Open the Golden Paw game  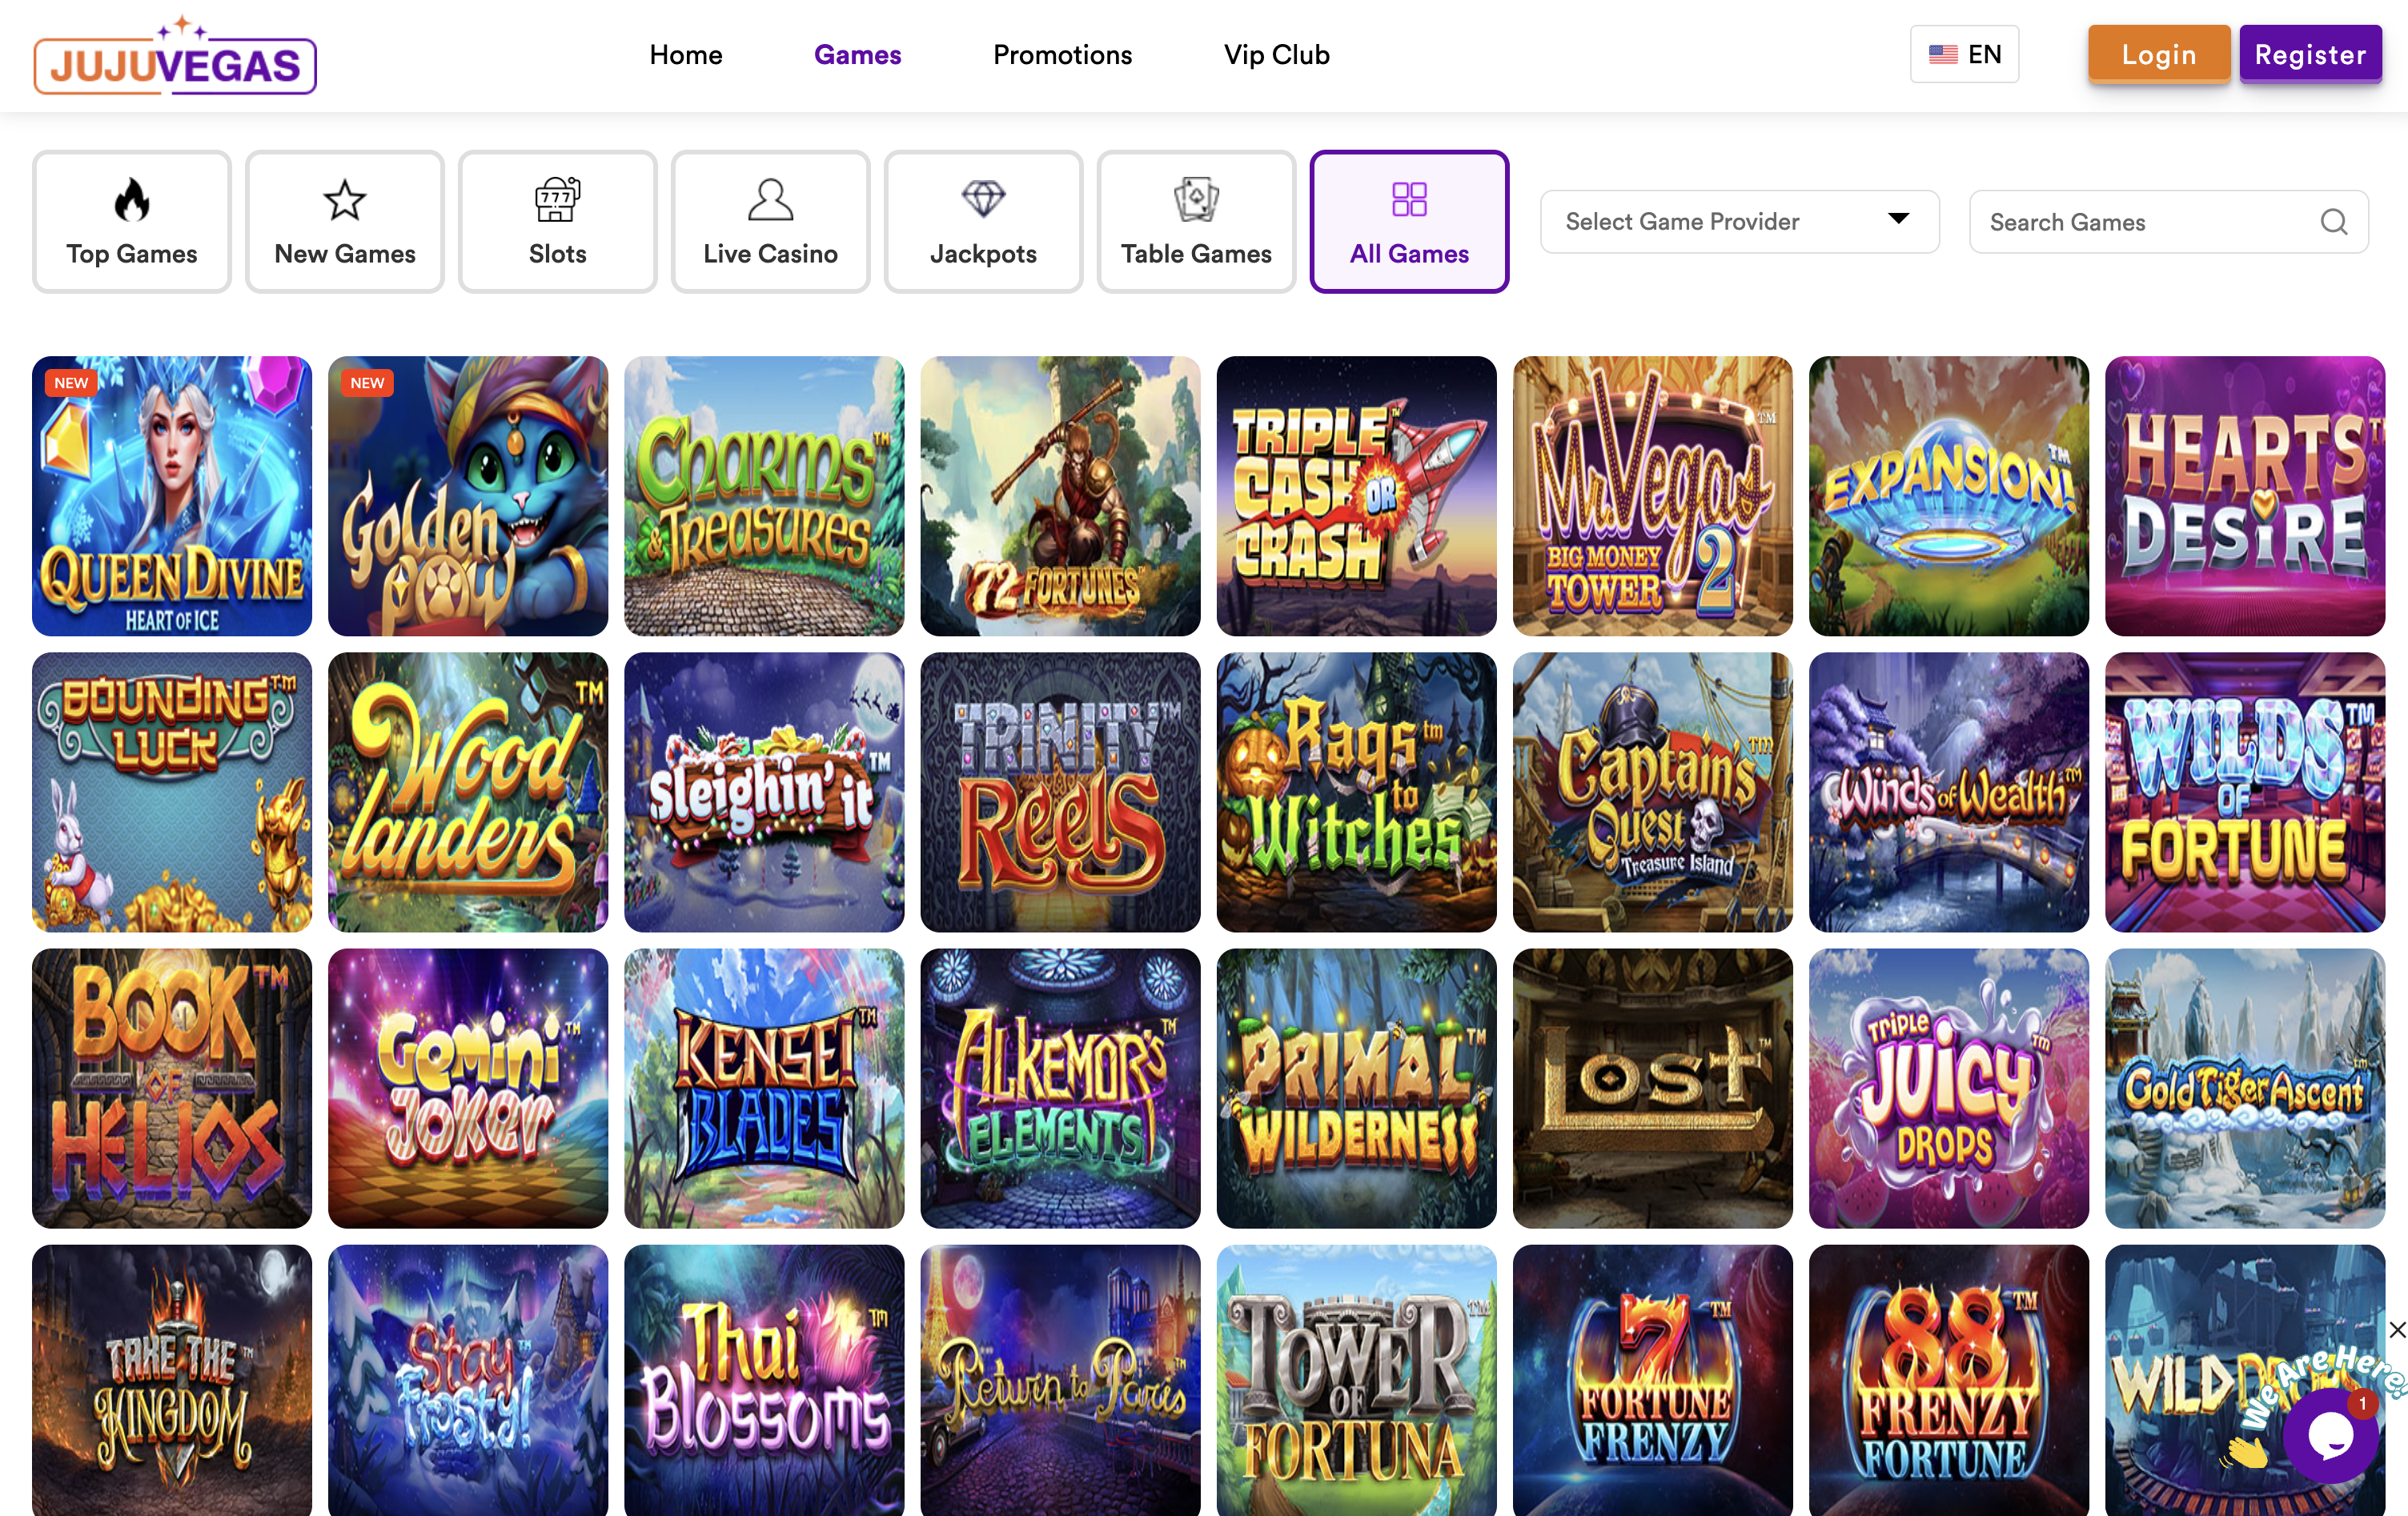pyautogui.click(x=468, y=496)
